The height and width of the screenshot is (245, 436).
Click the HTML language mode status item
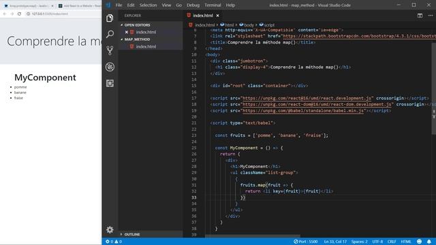(x=406, y=242)
